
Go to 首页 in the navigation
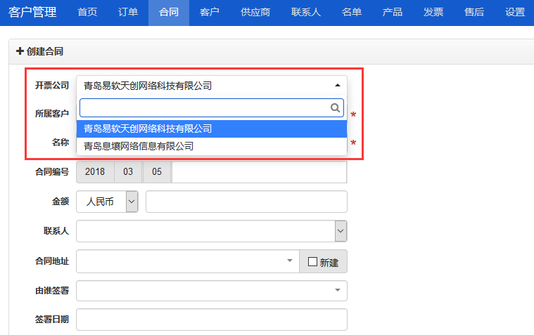[87, 12]
